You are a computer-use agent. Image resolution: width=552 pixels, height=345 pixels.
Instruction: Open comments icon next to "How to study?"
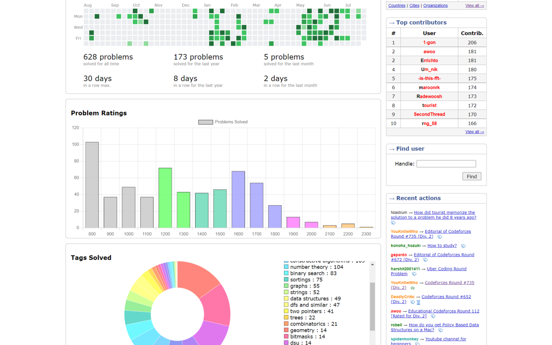coord(463,246)
